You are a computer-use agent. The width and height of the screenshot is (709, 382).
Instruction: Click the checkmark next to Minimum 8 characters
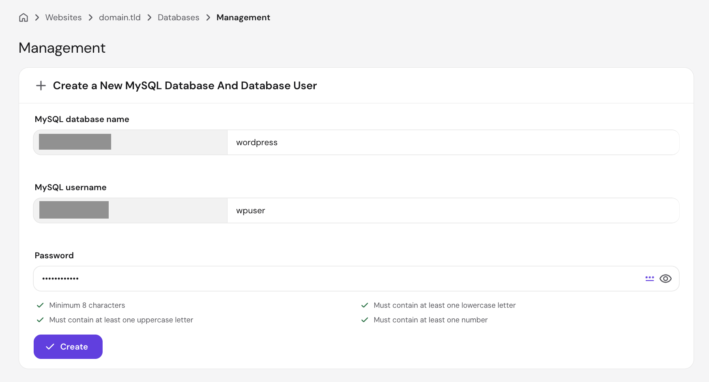40,305
